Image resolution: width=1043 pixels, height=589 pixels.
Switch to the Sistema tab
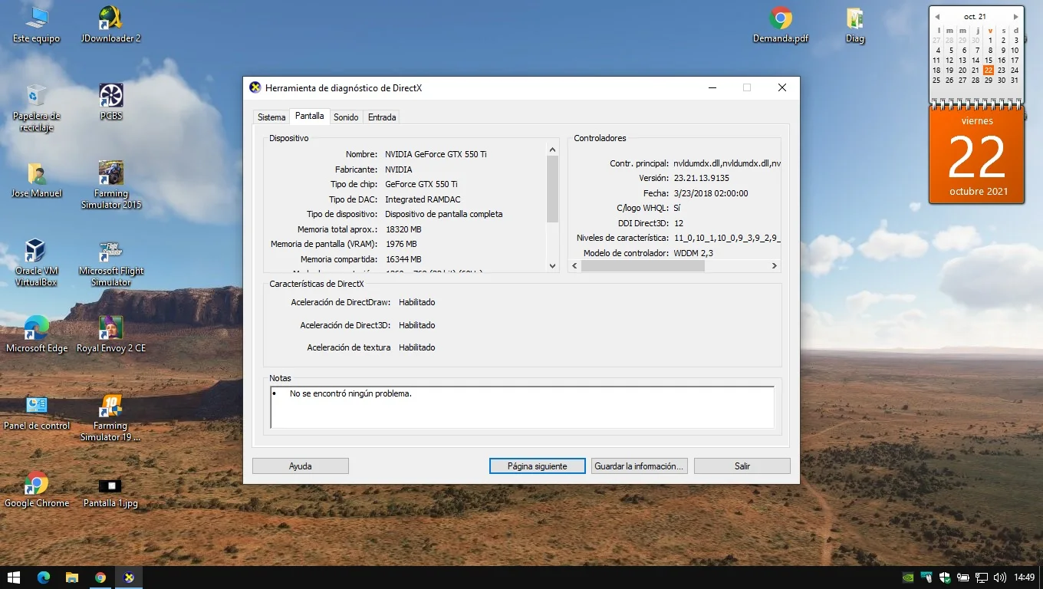[271, 117]
